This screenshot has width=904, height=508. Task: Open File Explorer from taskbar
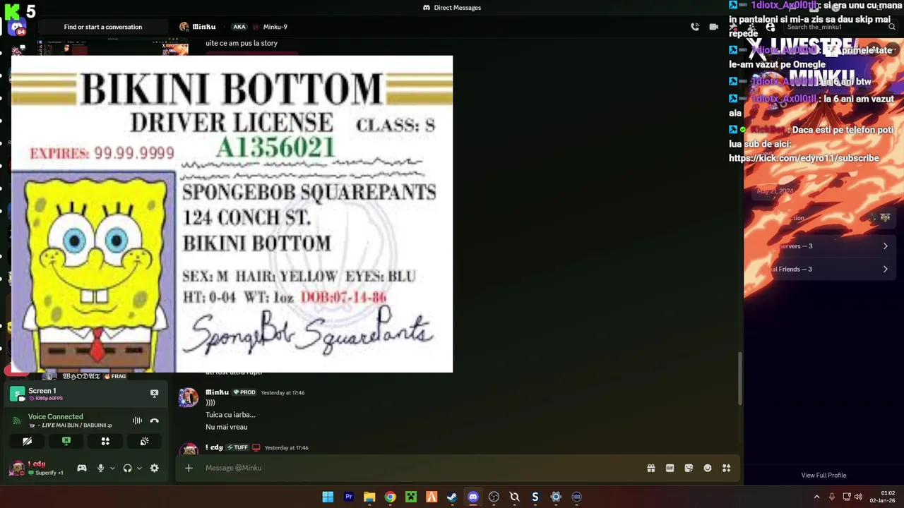point(369,497)
